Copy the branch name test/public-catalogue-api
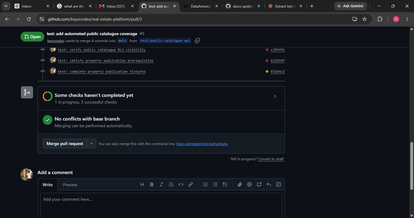The image size is (414, 218). pyautogui.click(x=197, y=41)
